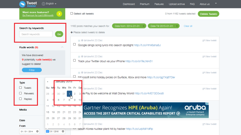The image size is (241, 135).
Task: Enable the Replies type checkbox
Action: [x=20, y=99]
